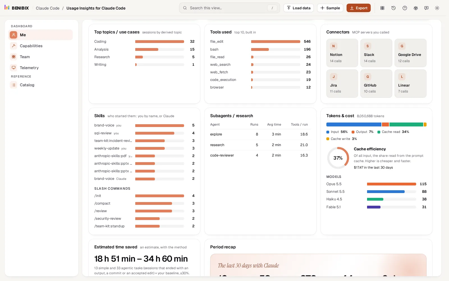Click the balance scales icon
Image resolution: width=449 pixels, height=281 pixels.
(416, 8)
